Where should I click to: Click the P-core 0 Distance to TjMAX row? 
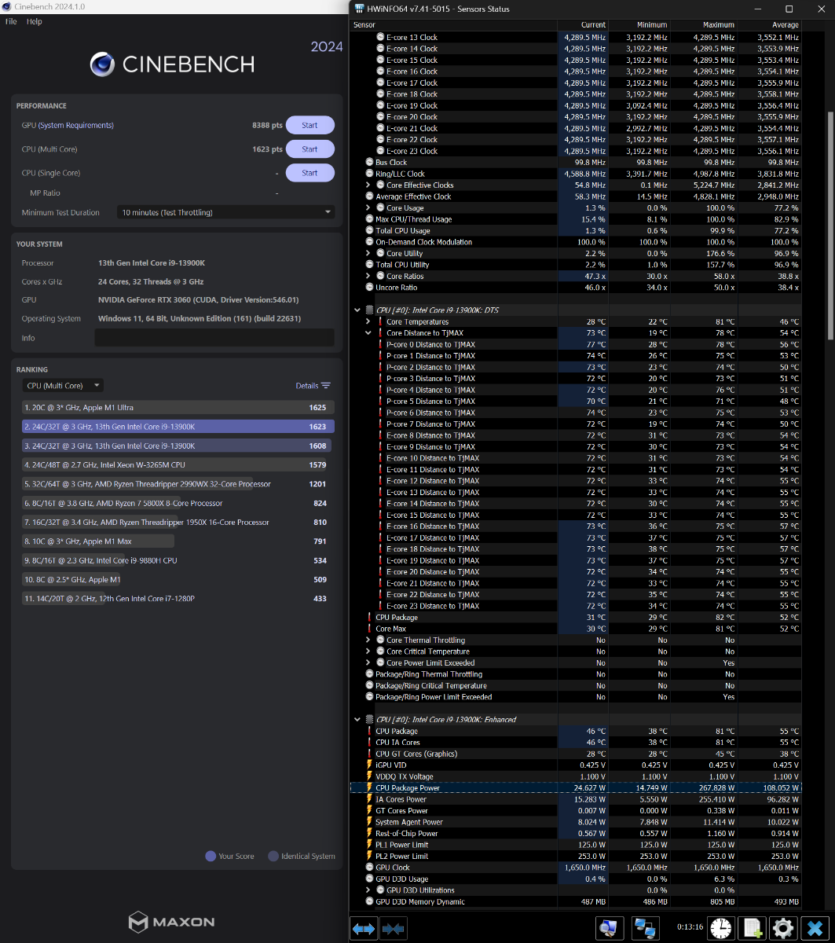[577, 345]
